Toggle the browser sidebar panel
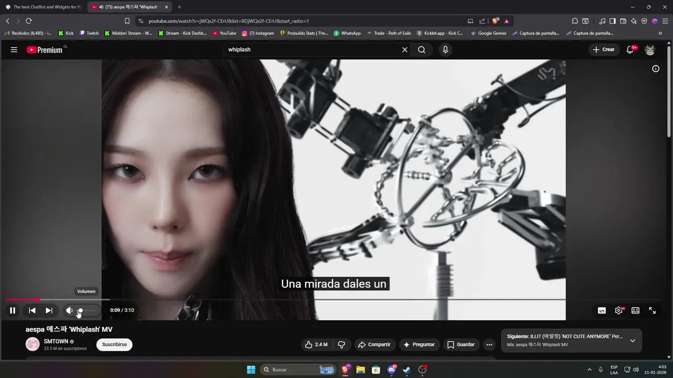This screenshot has width=673, height=378. 613,21
